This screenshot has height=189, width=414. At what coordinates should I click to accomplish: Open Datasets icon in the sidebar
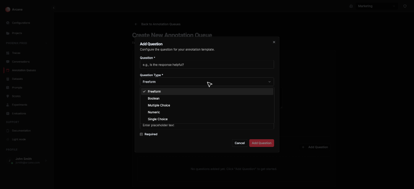tap(8, 79)
